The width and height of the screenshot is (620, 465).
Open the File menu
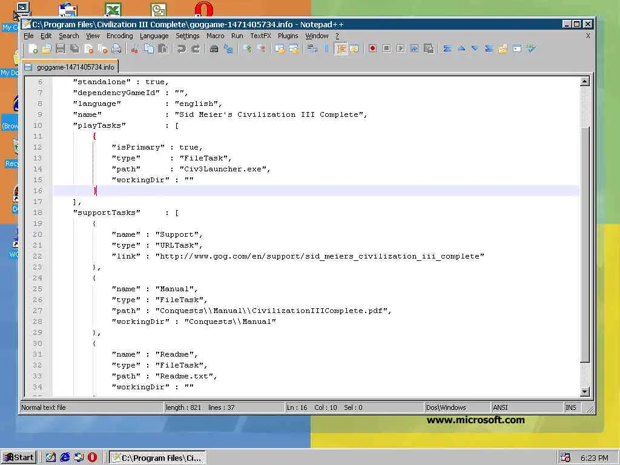tap(28, 36)
